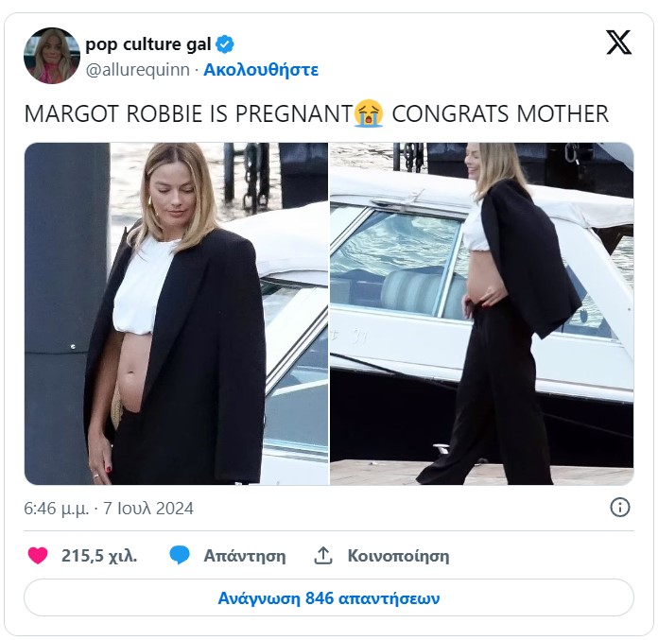The image size is (658, 640).
Task: Click the share arrow icon
Action: click(323, 556)
